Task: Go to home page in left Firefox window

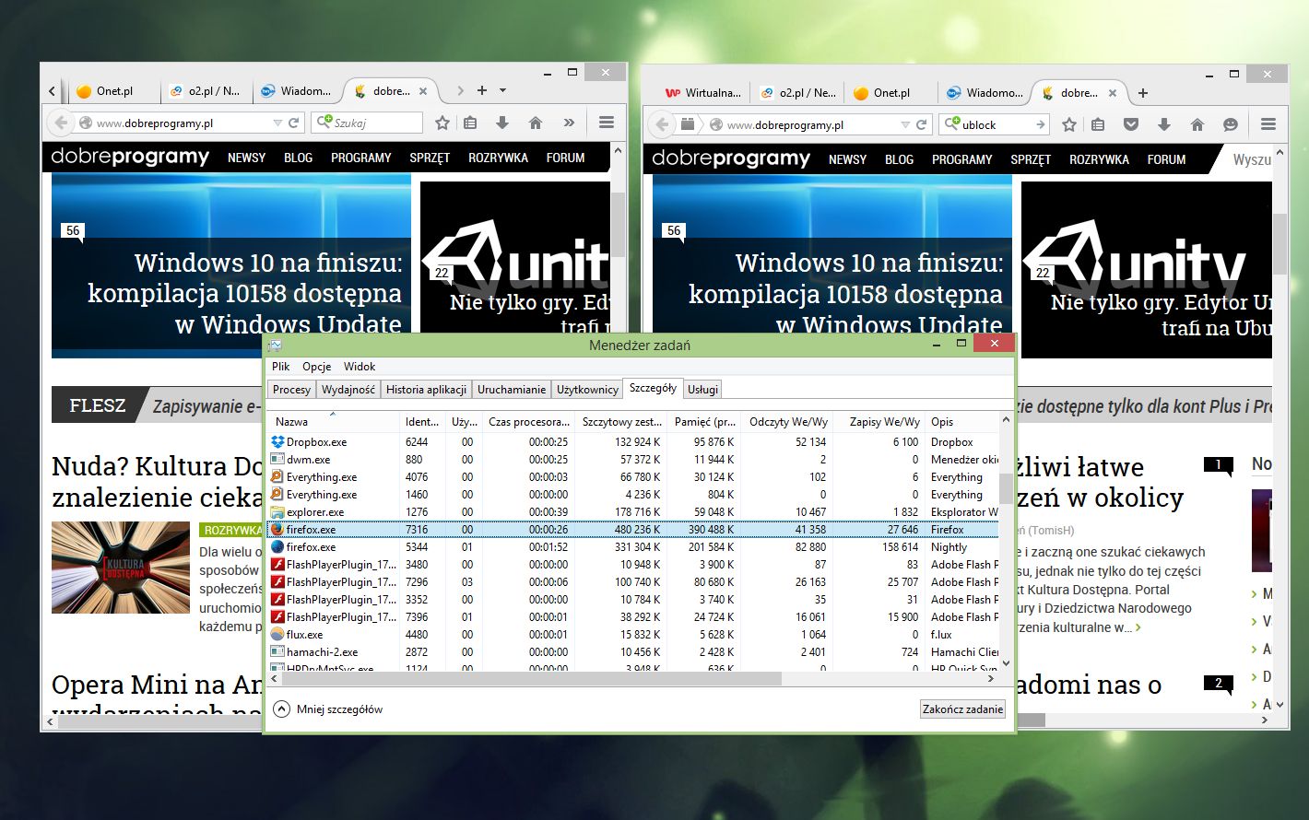Action: (536, 123)
